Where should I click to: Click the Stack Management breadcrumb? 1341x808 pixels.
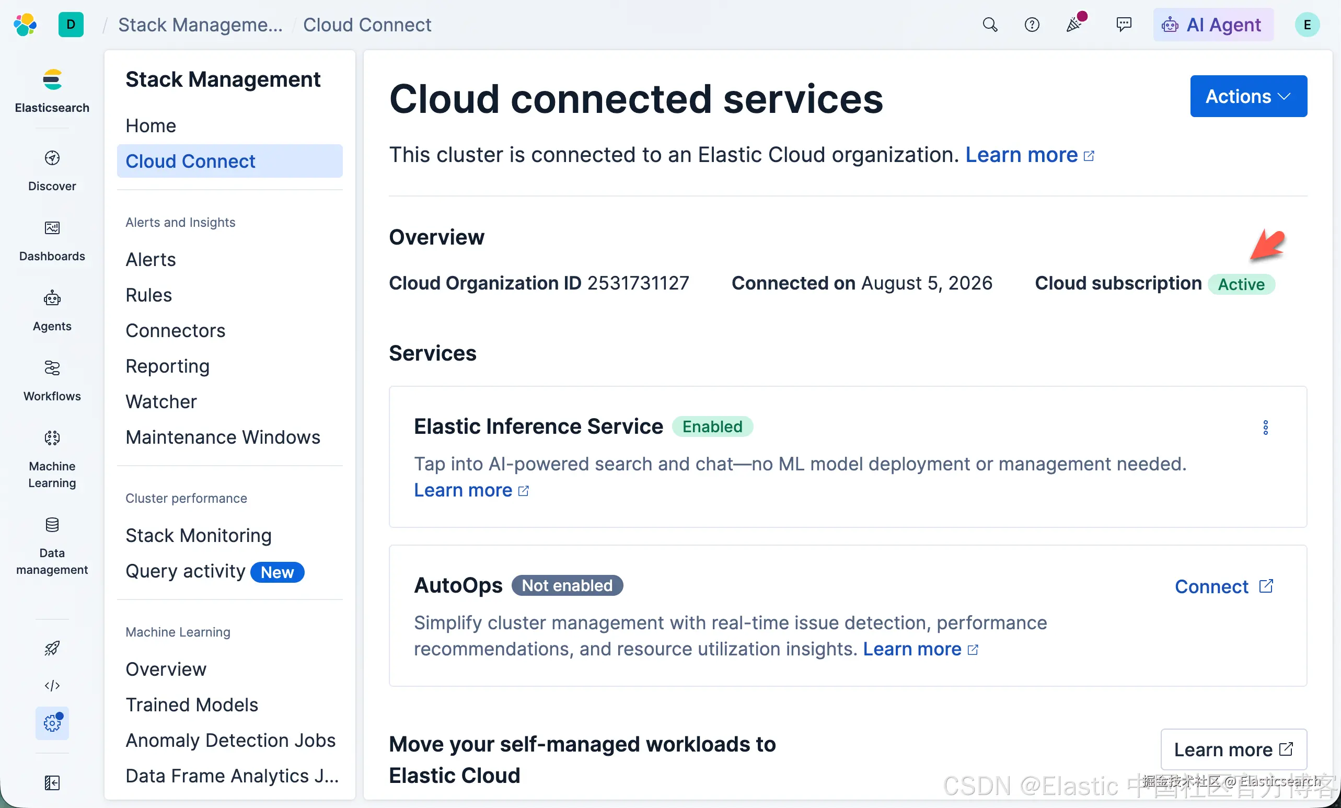pyautogui.click(x=200, y=25)
